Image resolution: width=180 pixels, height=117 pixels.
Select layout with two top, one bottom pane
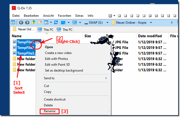coord(132,16)
